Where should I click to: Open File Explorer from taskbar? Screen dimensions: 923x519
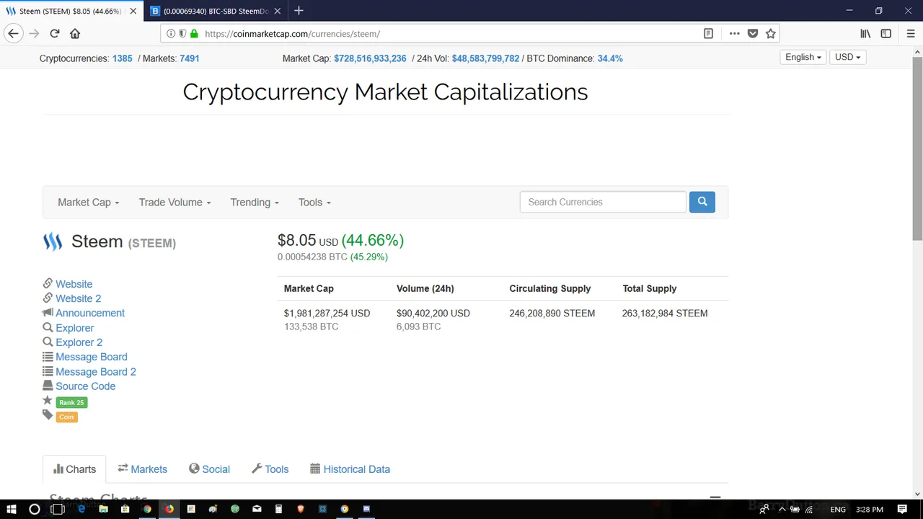point(103,509)
